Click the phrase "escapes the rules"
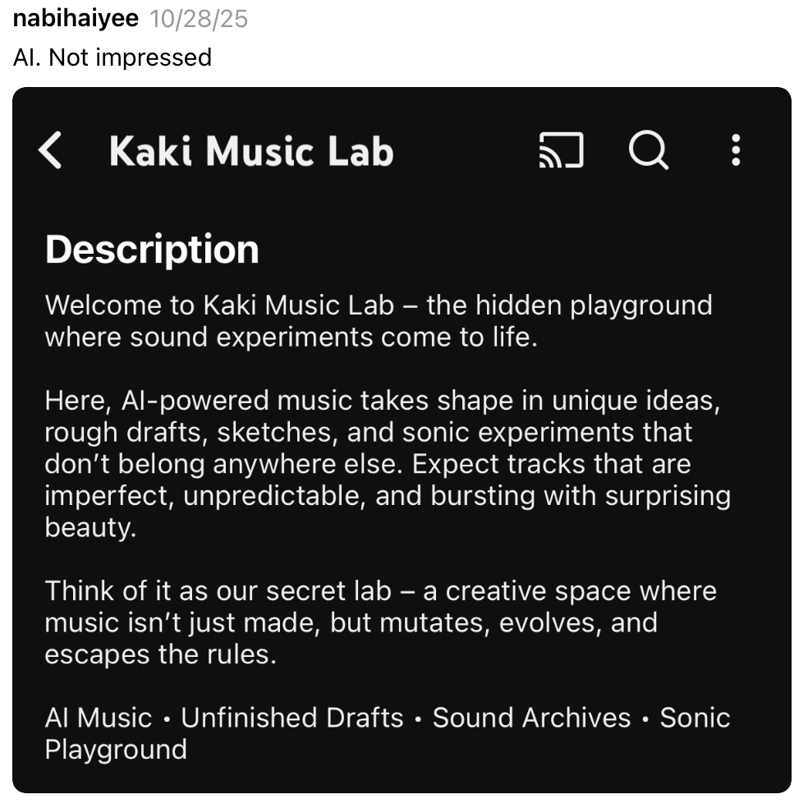 (159, 654)
